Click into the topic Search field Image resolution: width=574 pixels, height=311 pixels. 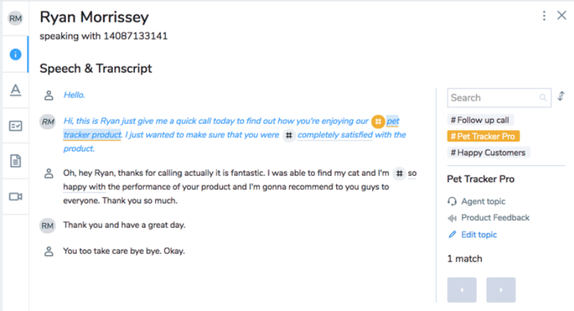[x=499, y=98]
